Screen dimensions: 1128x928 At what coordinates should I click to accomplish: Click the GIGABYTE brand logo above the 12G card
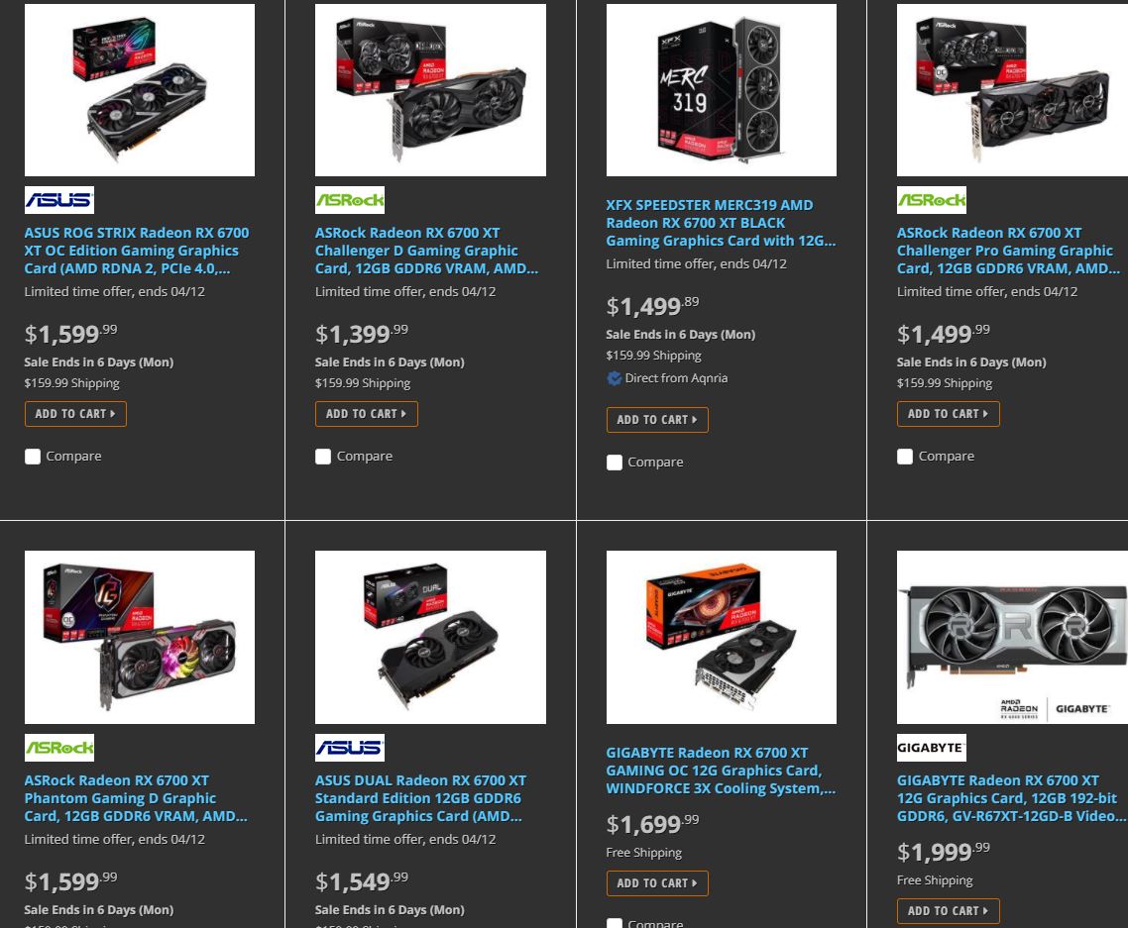pyautogui.click(x=932, y=748)
